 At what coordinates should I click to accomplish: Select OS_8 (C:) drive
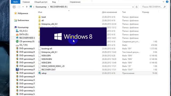click(x=24, y=31)
